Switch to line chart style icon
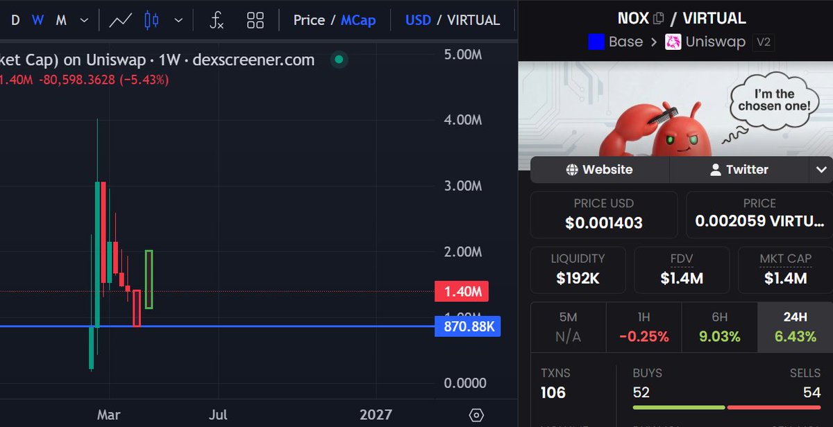The image size is (833, 427). [121, 20]
